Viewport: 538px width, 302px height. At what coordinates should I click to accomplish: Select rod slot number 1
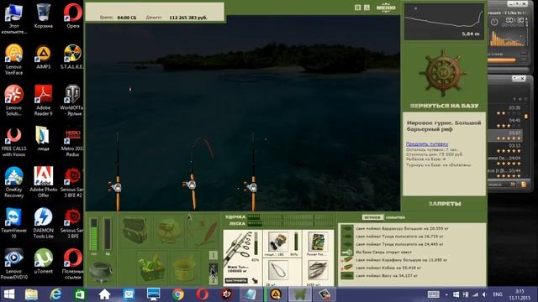213,255
